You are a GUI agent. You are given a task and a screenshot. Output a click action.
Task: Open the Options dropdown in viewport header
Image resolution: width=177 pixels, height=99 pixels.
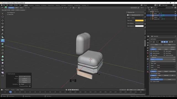143,8
